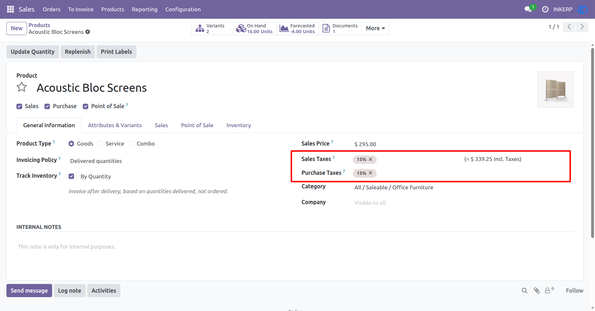
Task: Select Service product type
Action: click(100, 144)
